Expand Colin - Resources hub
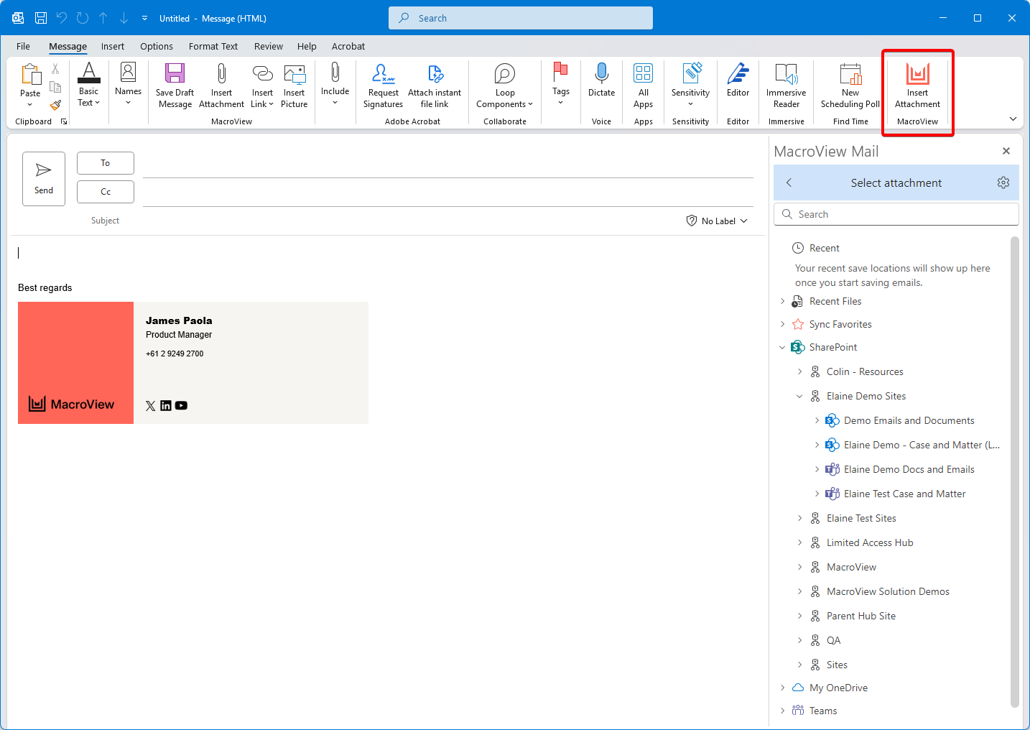 coord(800,371)
